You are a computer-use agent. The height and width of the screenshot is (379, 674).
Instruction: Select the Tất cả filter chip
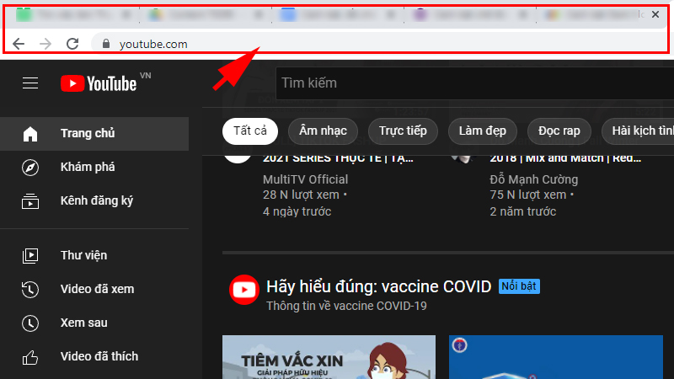point(250,131)
